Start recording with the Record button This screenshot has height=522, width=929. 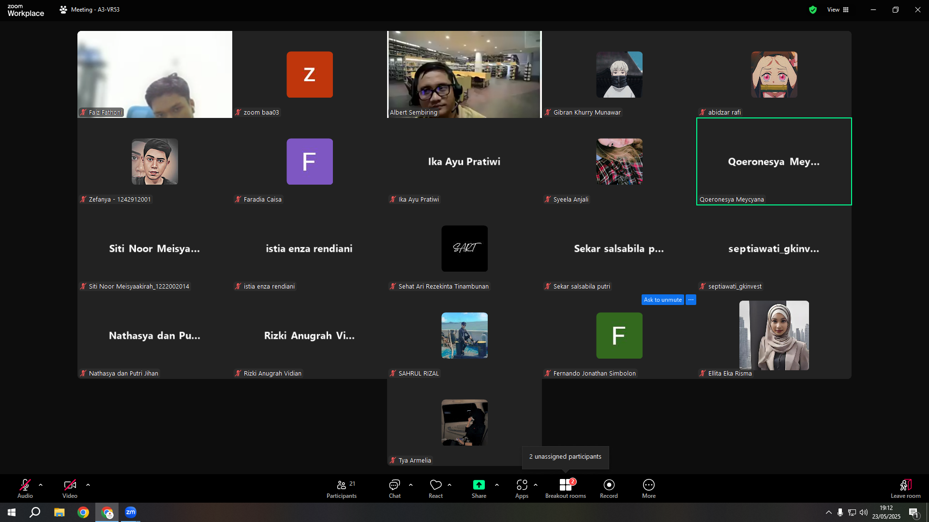609,488
